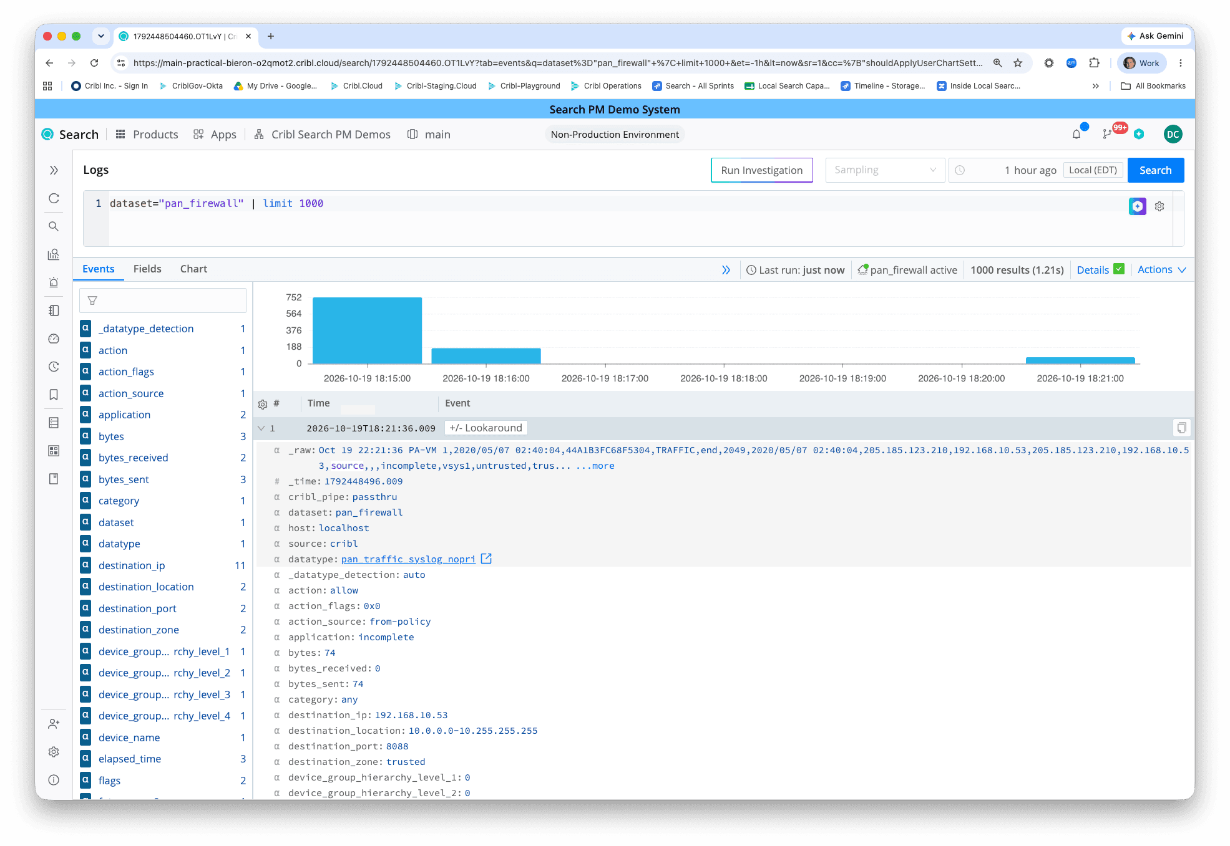Viewport: 1230px width, 846px height.
Task: Open the browser tab list chevron
Action: [x=100, y=36]
